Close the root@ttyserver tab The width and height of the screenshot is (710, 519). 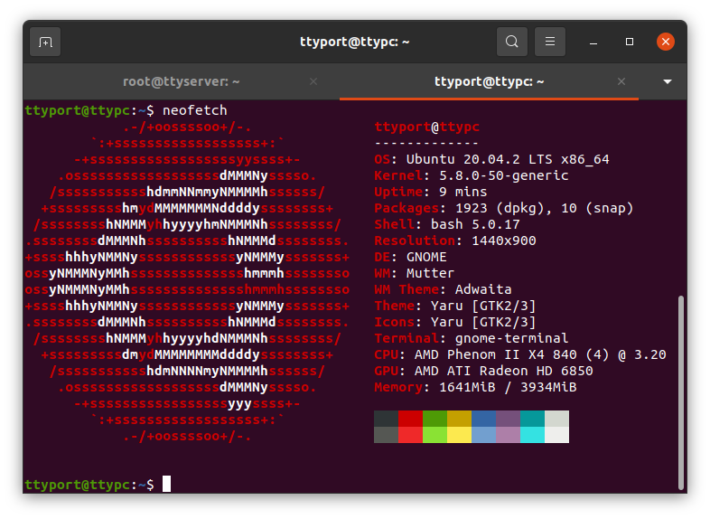coord(313,81)
